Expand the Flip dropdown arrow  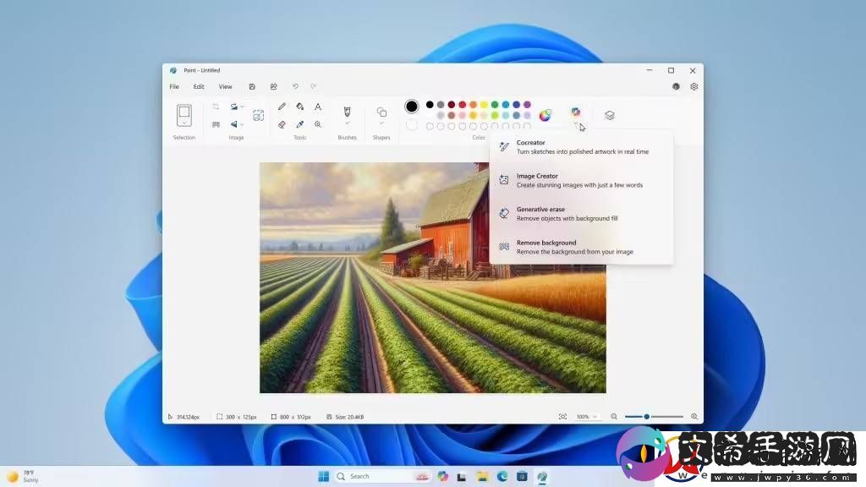[x=242, y=125]
